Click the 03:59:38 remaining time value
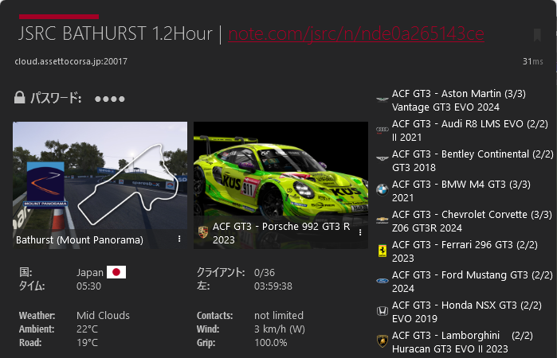 tap(273, 286)
